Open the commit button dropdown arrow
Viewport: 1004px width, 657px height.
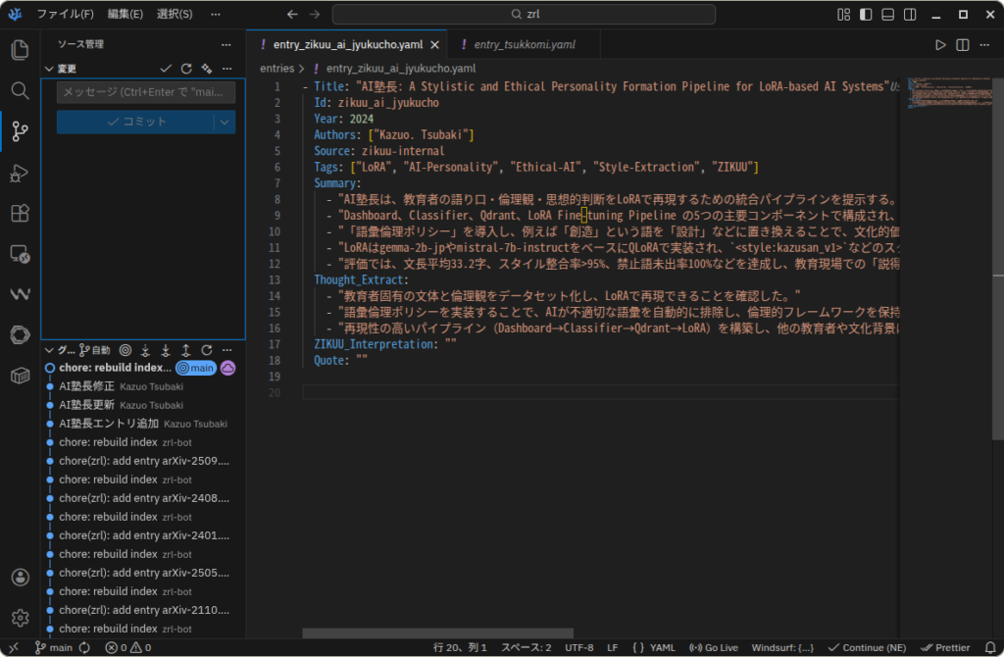point(225,122)
